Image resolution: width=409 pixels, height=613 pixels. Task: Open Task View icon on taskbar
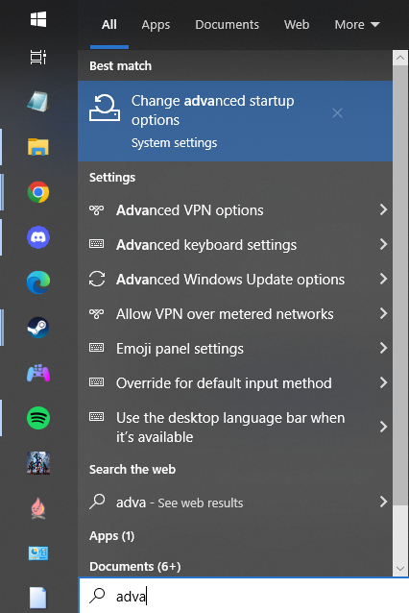[x=38, y=58]
